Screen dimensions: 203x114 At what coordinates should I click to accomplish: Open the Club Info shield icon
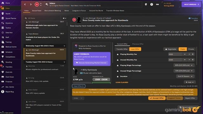click(3, 72)
